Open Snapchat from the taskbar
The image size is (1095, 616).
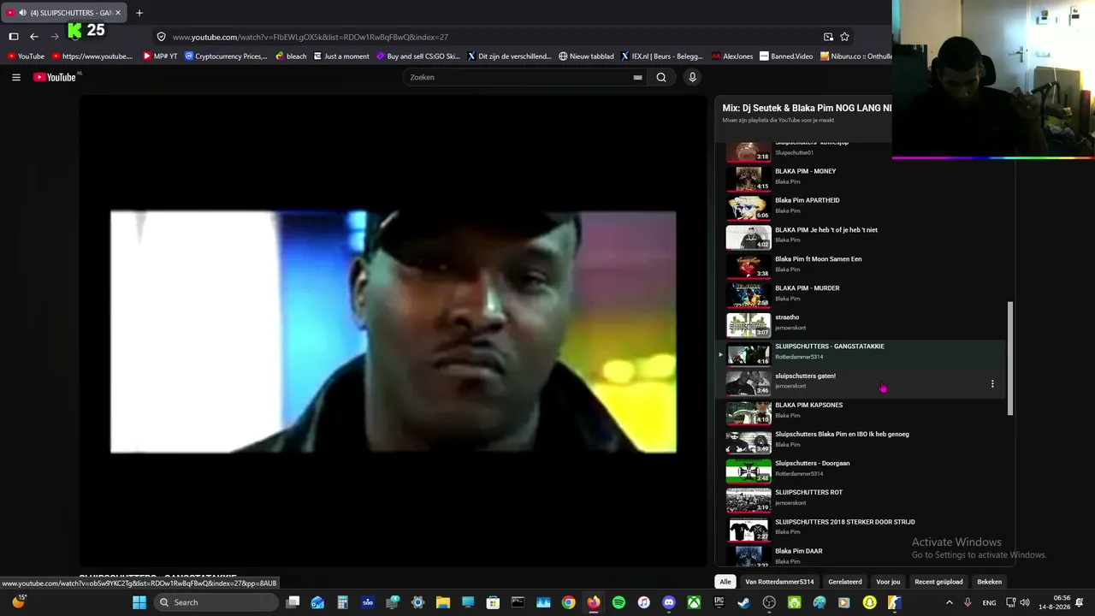pos(870,602)
